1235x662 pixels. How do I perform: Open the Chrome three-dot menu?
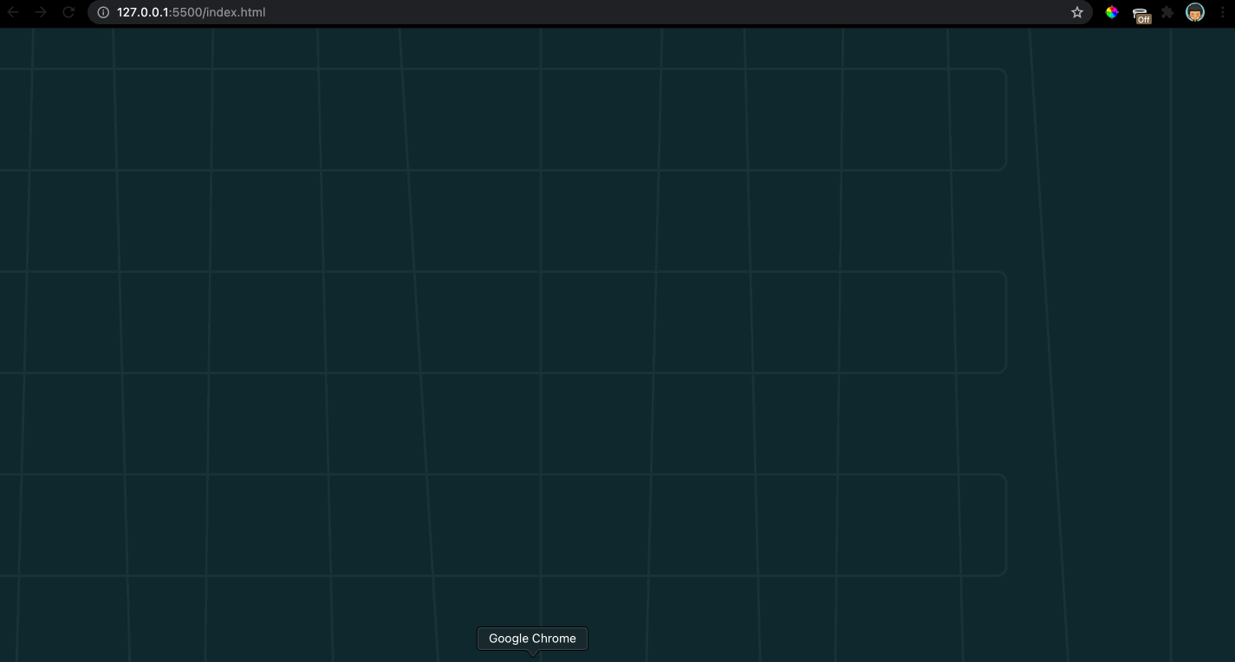pos(1224,12)
